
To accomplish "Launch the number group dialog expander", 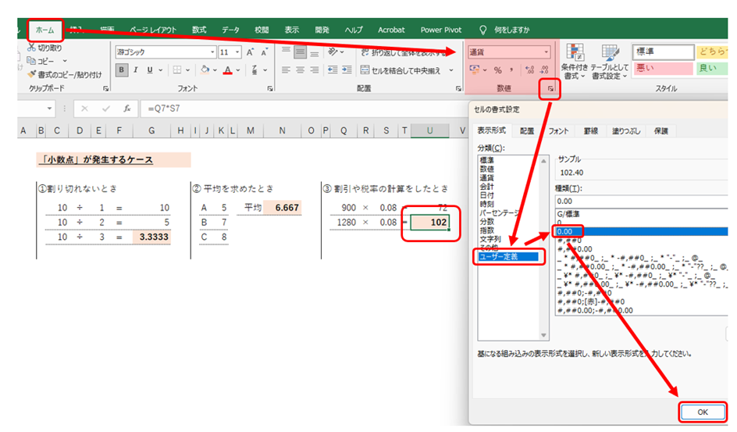I will [x=551, y=91].
